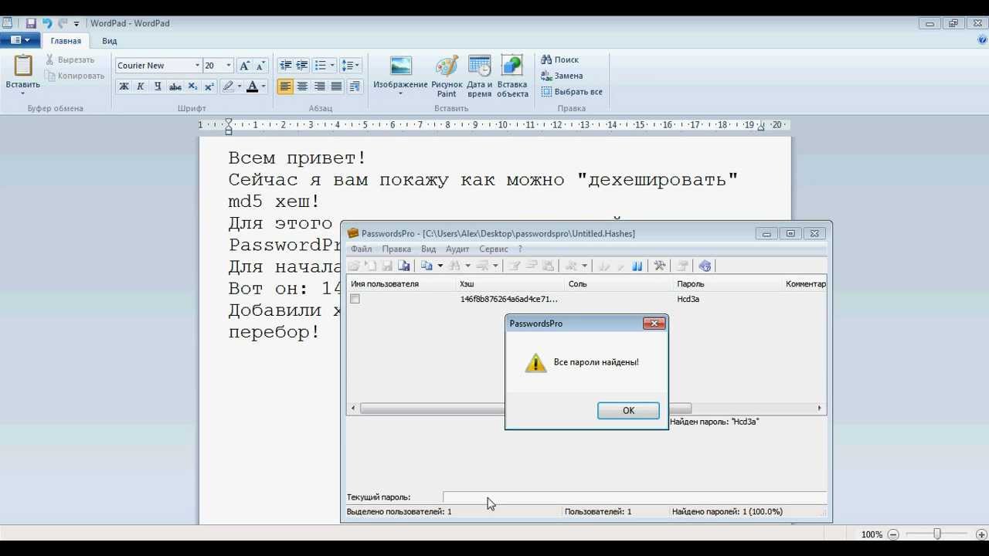Click the WordPad zoom slider handle
The width and height of the screenshot is (989, 556).
coord(937,534)
